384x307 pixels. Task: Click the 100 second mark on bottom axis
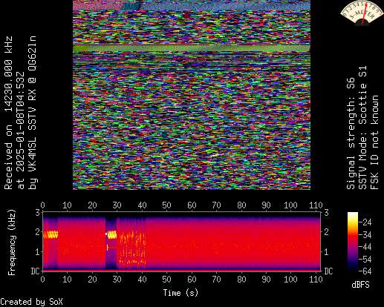click(x=290, y=280)
